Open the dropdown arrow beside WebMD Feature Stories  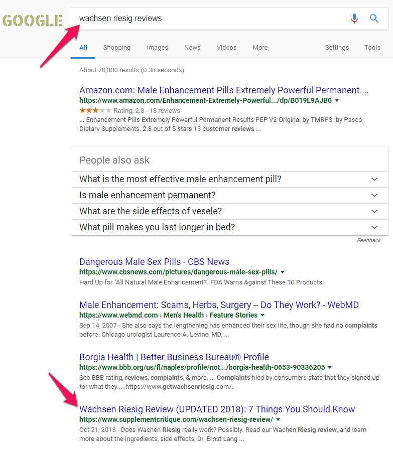tap(263, 315)
